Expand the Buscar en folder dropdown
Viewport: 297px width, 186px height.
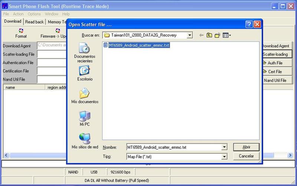(x=190, y=35)
